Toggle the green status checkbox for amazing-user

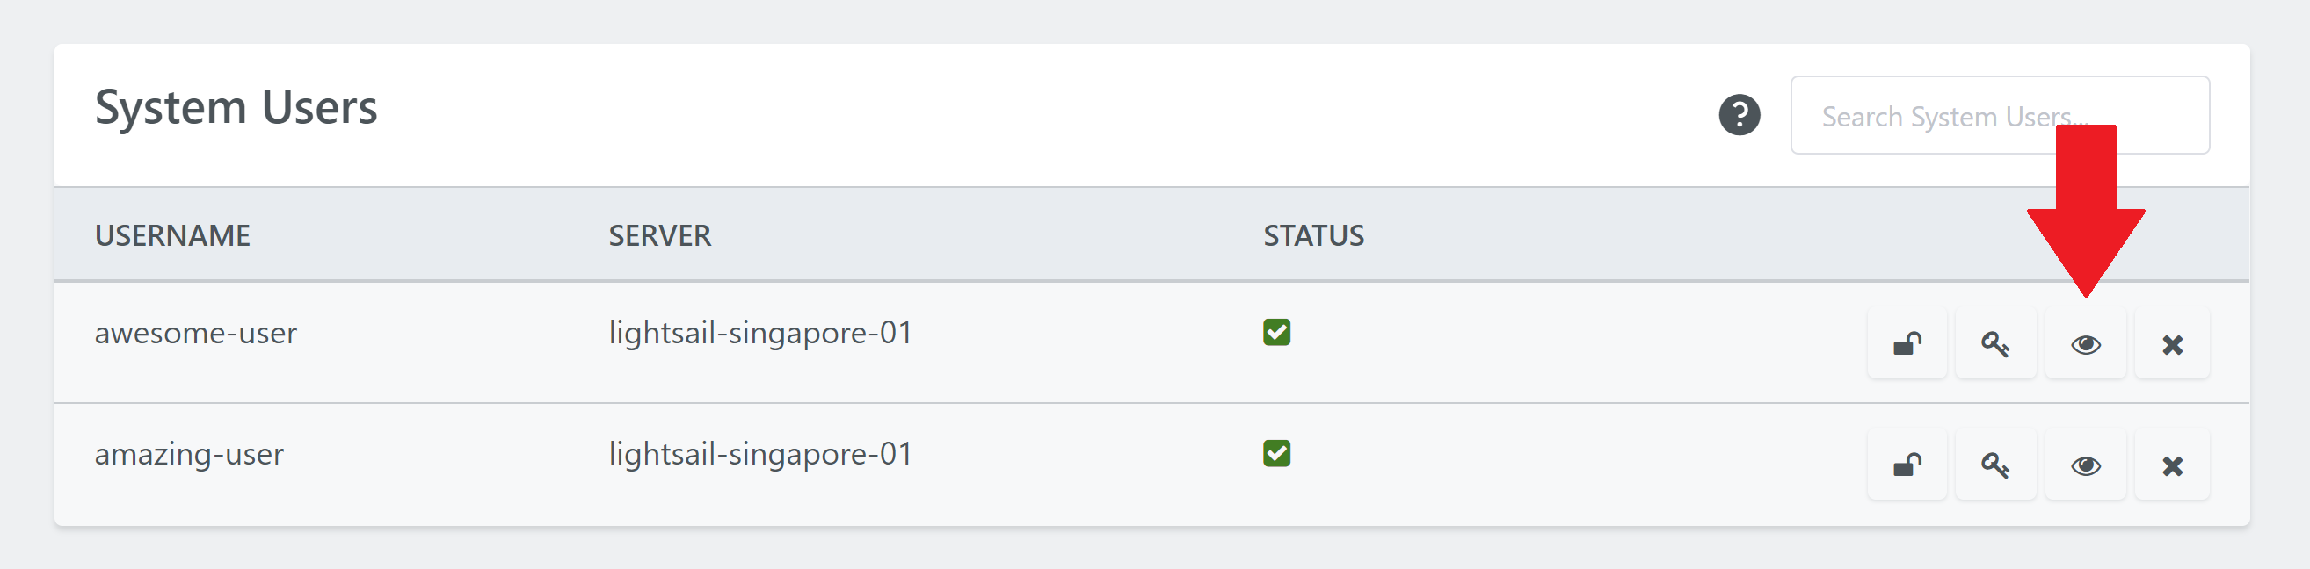[1276, 453]
